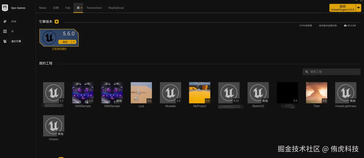Open the 4.24 project thumbnail
Viewport: 364px width, 158px height.
click(x=229, y=93)
